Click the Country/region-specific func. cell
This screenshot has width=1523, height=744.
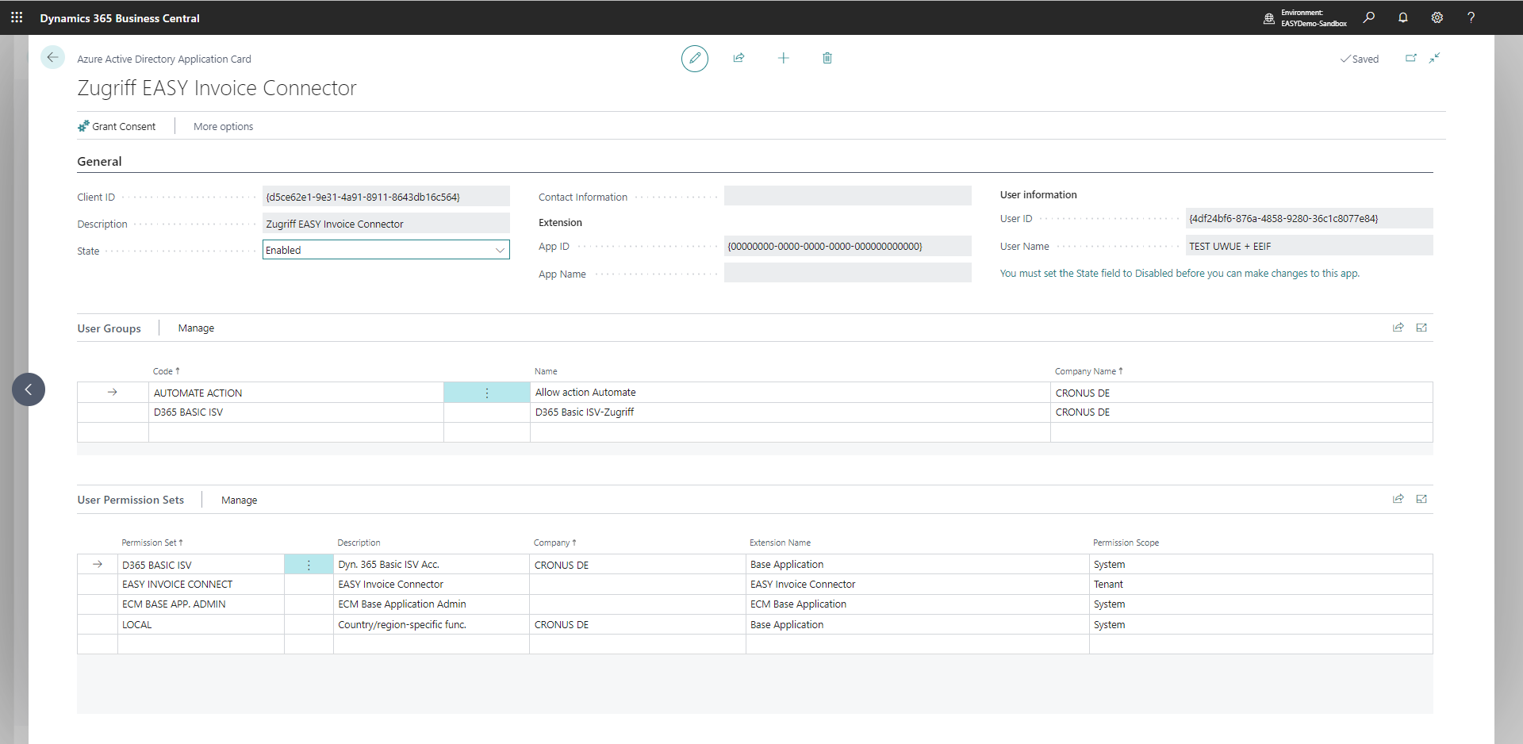point(432,624)
